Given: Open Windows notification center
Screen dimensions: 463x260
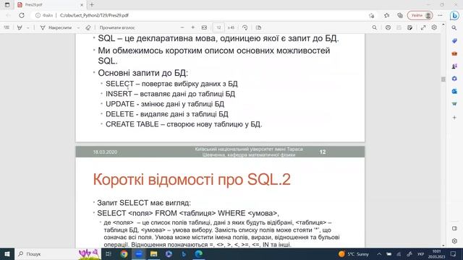Looking at the screenshot, I should (x=454, y=253).
